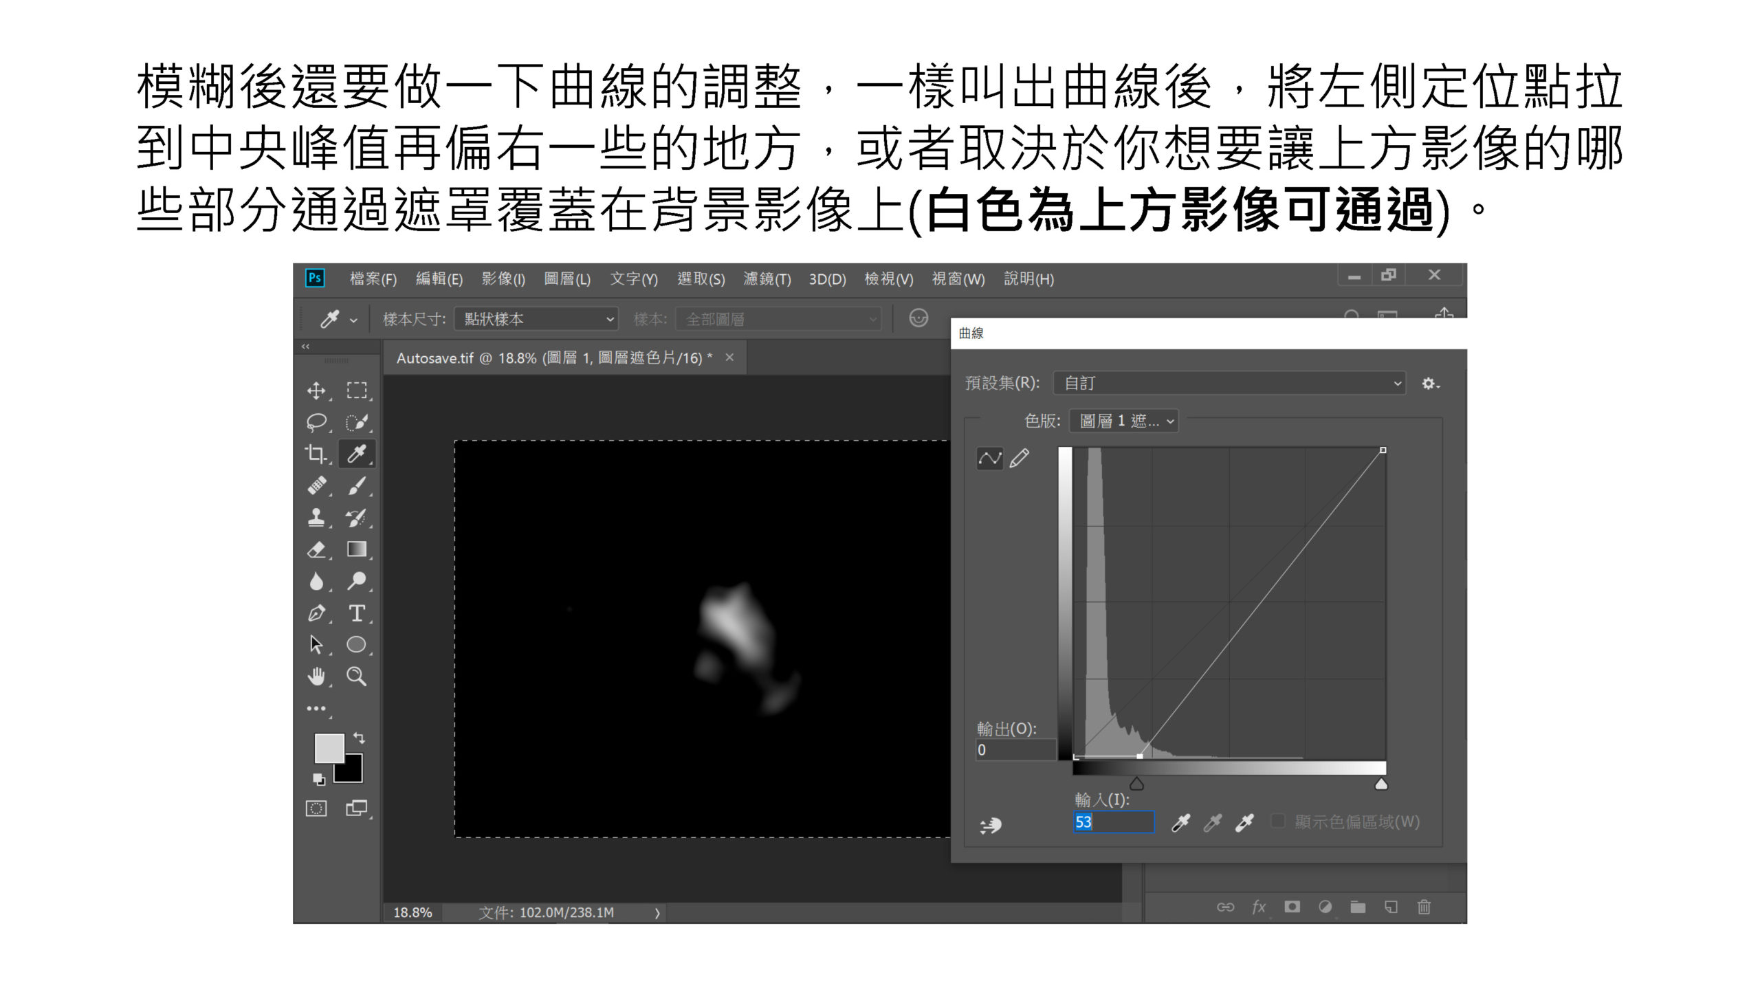1760x990 pixels.
Task: Select the Crop tool
Action: click(x=317, y=453)
